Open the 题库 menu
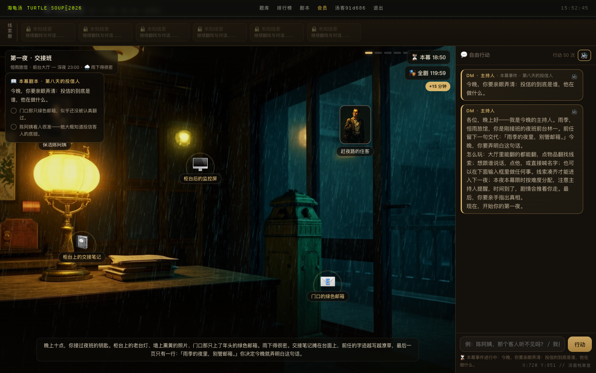Image resolution: width=596 pixels, height=373 pixels. [264, 8]
